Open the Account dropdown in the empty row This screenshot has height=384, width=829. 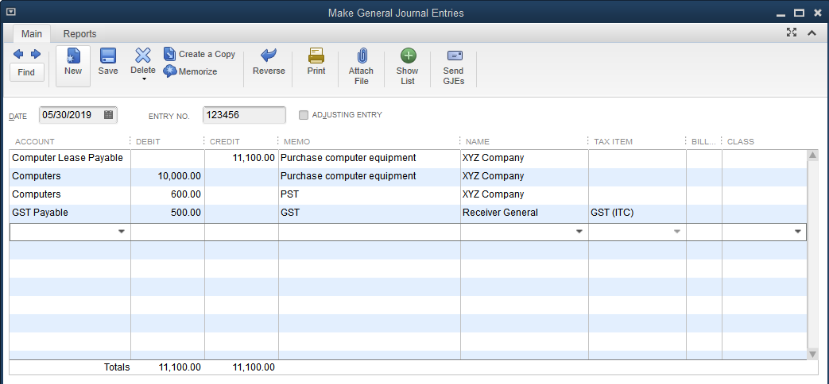pos(122,232)
